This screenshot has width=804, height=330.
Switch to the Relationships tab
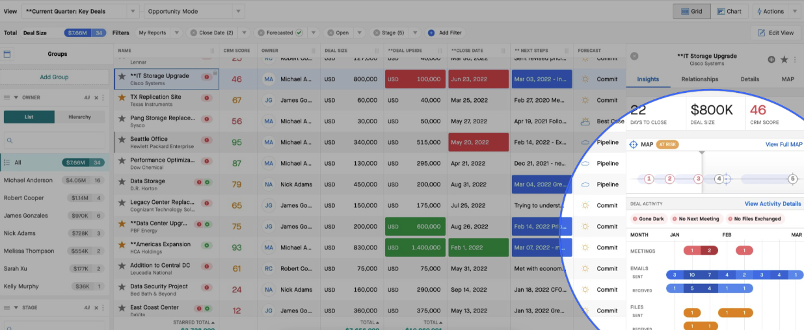[x=699, y=79]
